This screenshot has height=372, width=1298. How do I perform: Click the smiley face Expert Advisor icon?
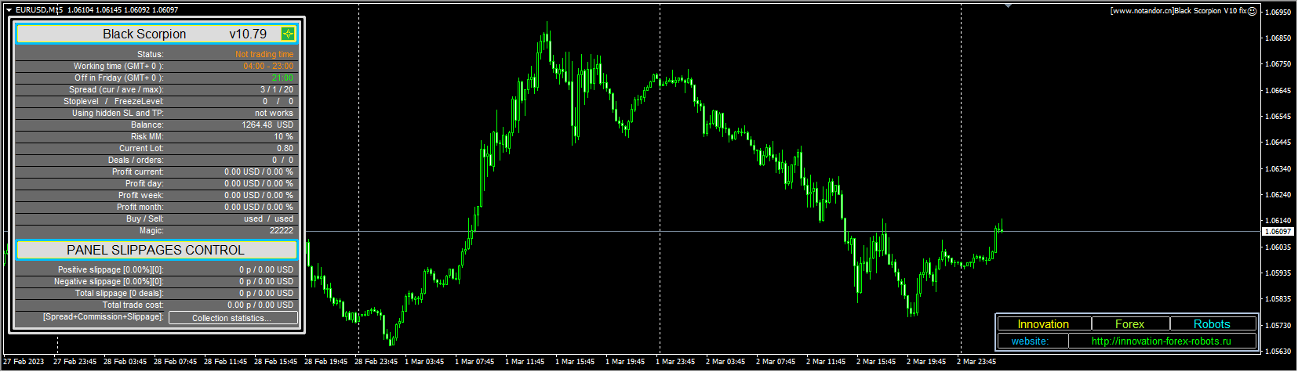tap(1252, 11)
